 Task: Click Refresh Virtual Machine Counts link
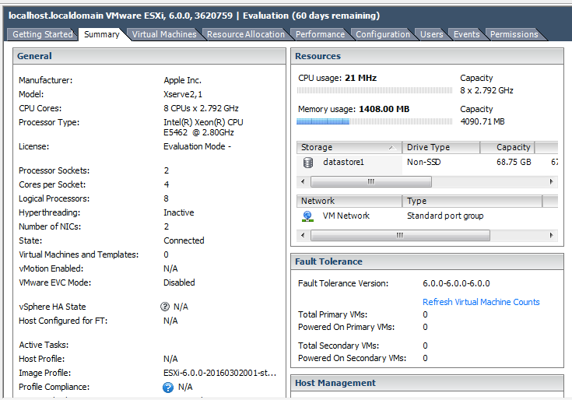pyautogui.click(x=481, y=302)
